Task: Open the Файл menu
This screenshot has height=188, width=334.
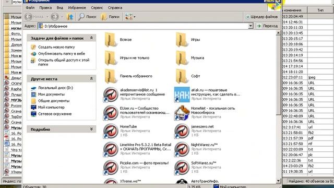Action: tap(30, 8)
